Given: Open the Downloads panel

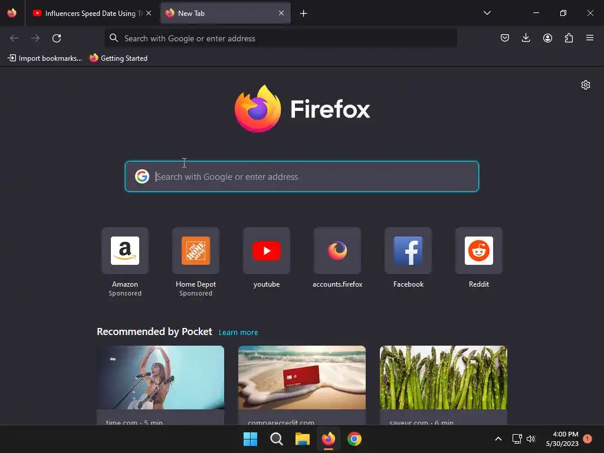Looking at the screenshot, I should pyautogui.click(x=526, y=38).
